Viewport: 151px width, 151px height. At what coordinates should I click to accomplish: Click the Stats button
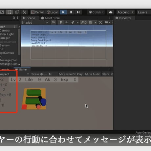[x=106, y=74]
